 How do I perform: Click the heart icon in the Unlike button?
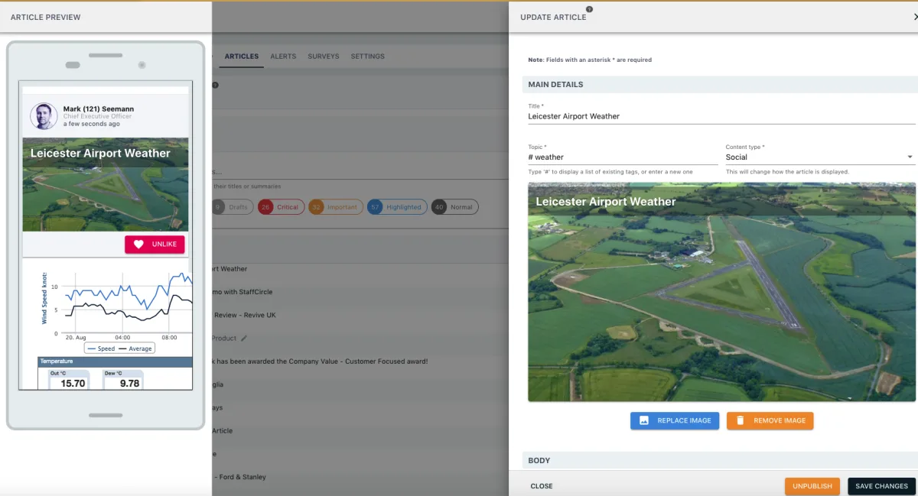(x=138, y=245)
